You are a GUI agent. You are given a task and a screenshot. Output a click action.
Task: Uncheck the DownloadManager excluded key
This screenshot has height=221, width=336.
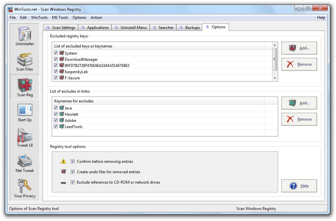(56, 59)
